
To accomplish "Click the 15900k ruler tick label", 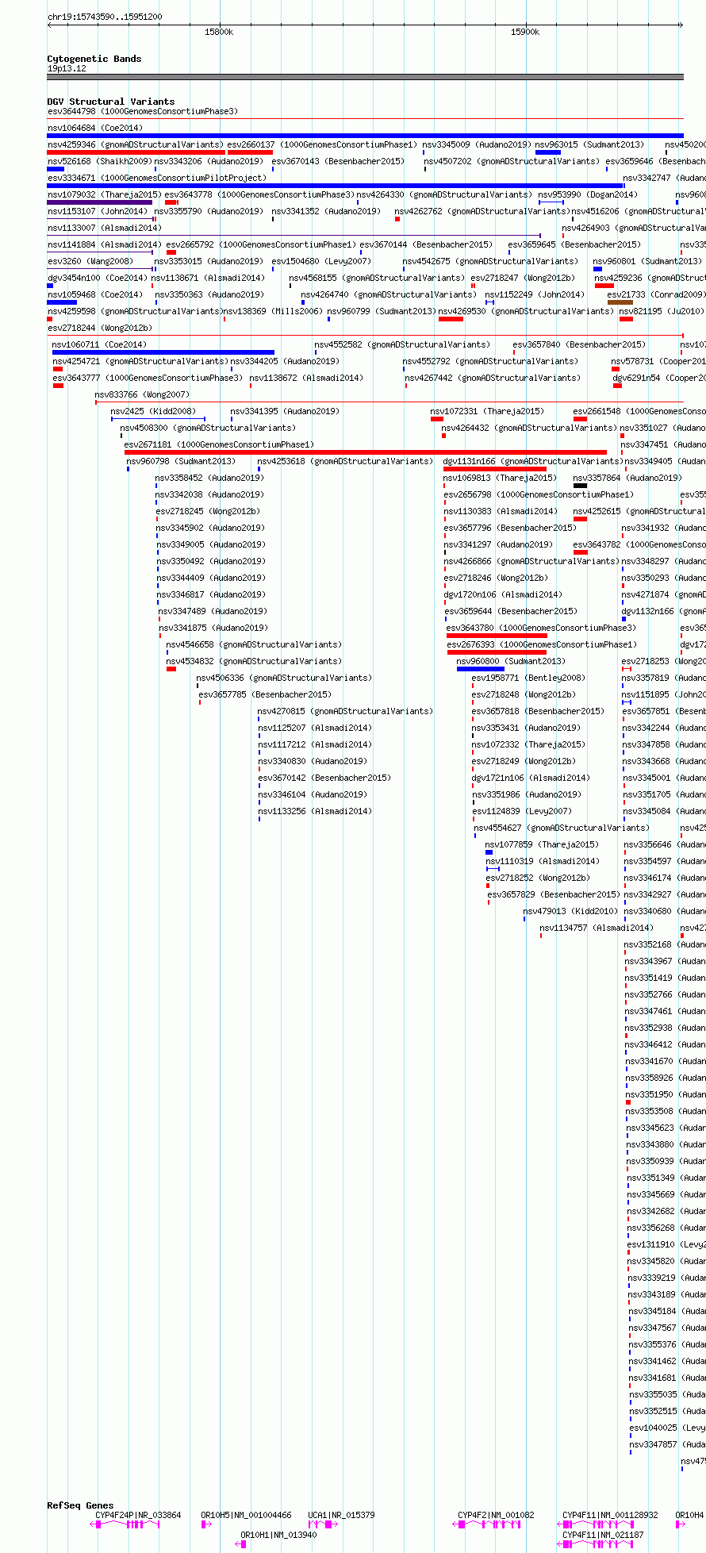I will pyautogui.click(x=525, y=32).
